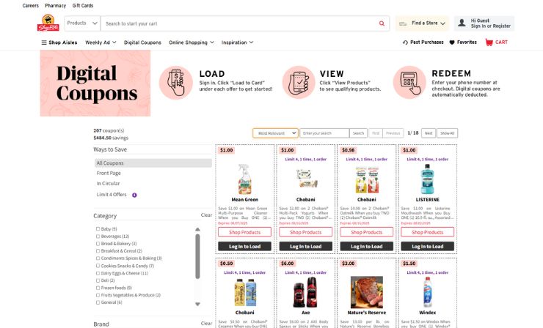Select the Limit 4 Offers filter
Screen dimensions: 543x328
[111, 195]
